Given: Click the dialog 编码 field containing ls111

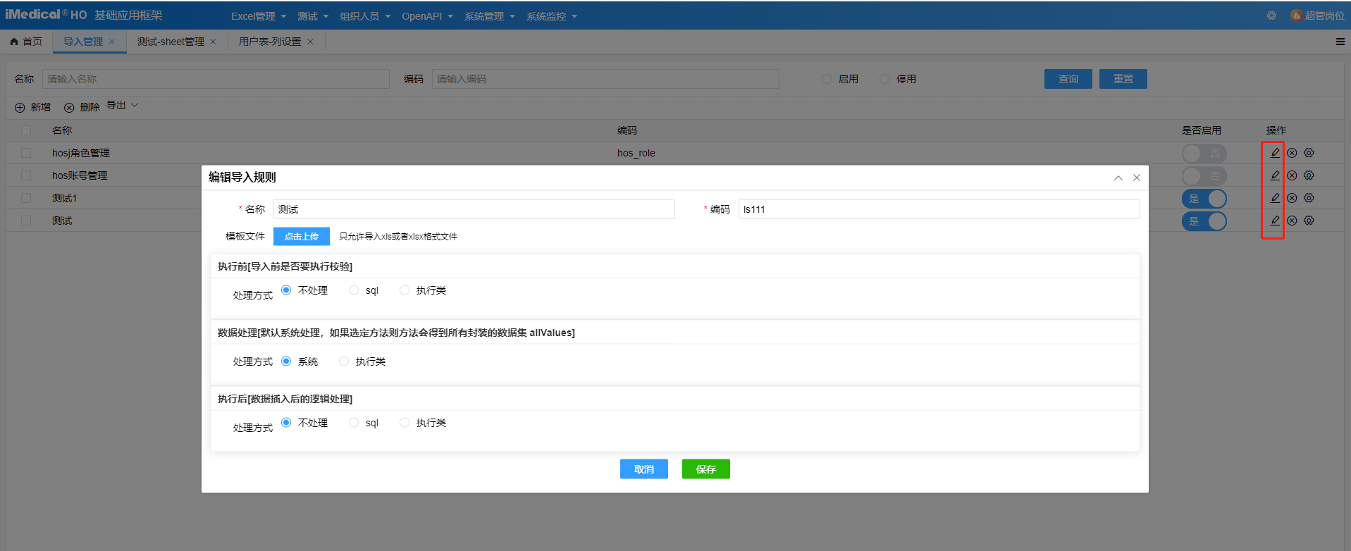Looking at the screenshot, I should click(939, 209).
